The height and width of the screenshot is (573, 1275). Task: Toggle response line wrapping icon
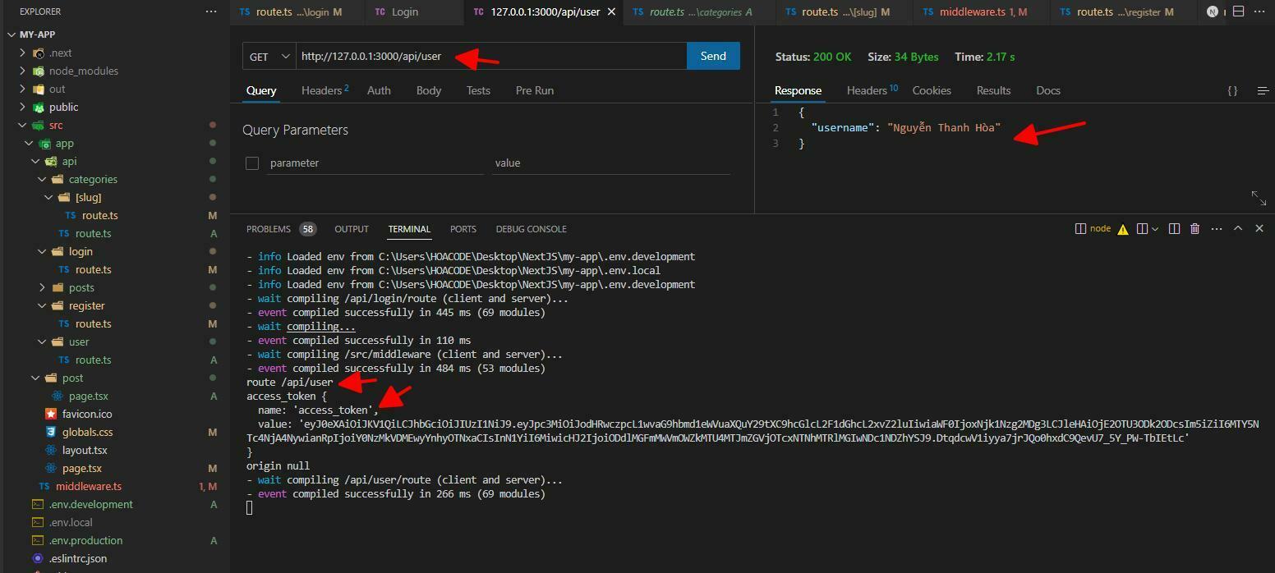[x=1263, y=91]
